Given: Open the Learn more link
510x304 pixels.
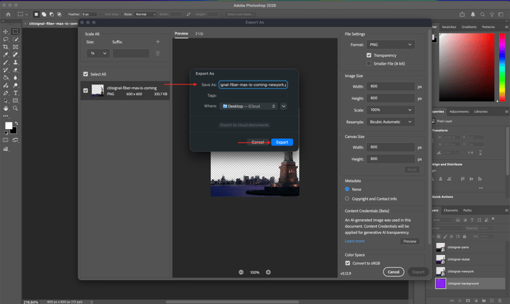Looking at the screenshot, I should click(x=354, y=241).
